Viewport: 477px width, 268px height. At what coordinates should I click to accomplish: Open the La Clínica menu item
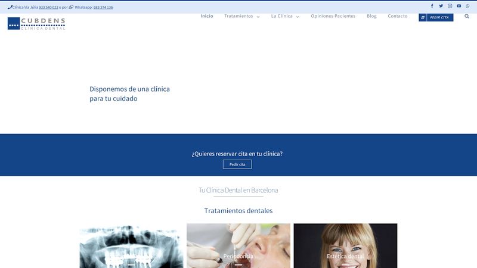281,16
